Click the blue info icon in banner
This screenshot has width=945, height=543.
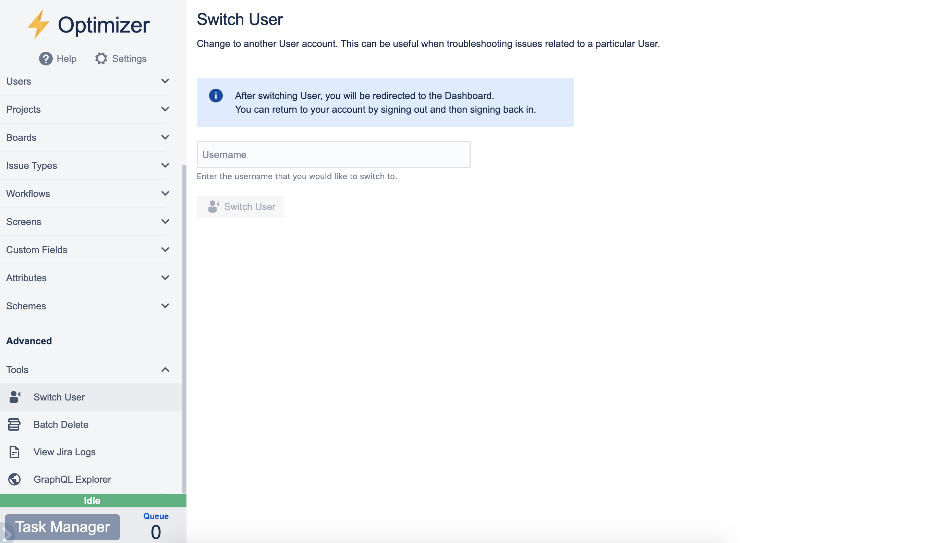coord(216,96)
